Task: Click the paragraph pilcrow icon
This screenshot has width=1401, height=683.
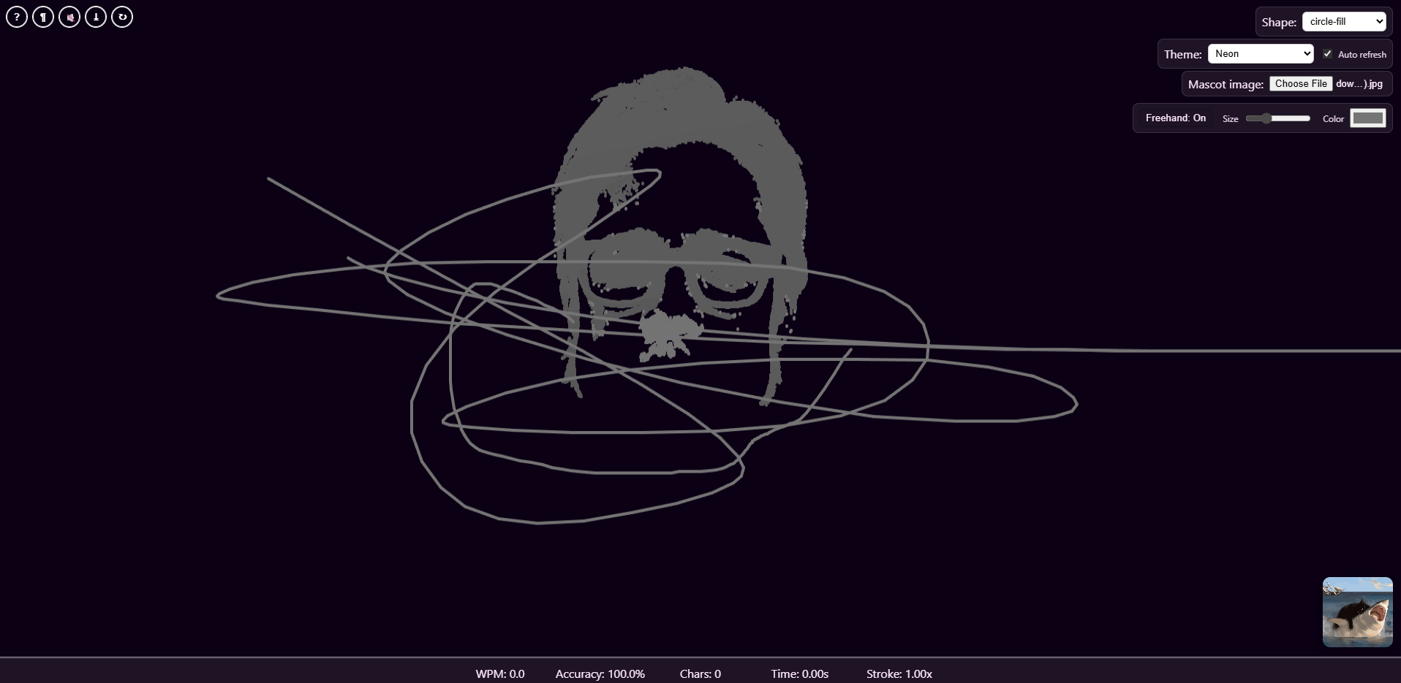Action: [43, 17]
